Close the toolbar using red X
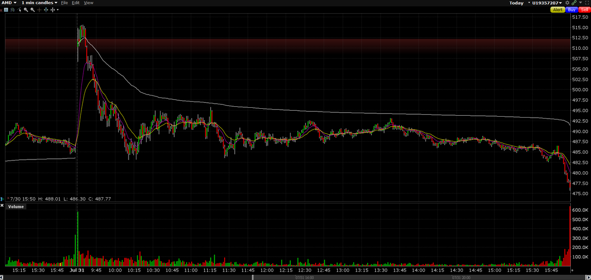591x280 pixels. [x=1, y=10]
